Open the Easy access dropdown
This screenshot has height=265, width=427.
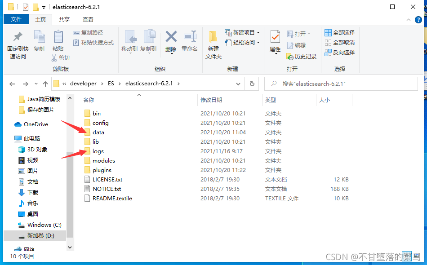(242, 42)
